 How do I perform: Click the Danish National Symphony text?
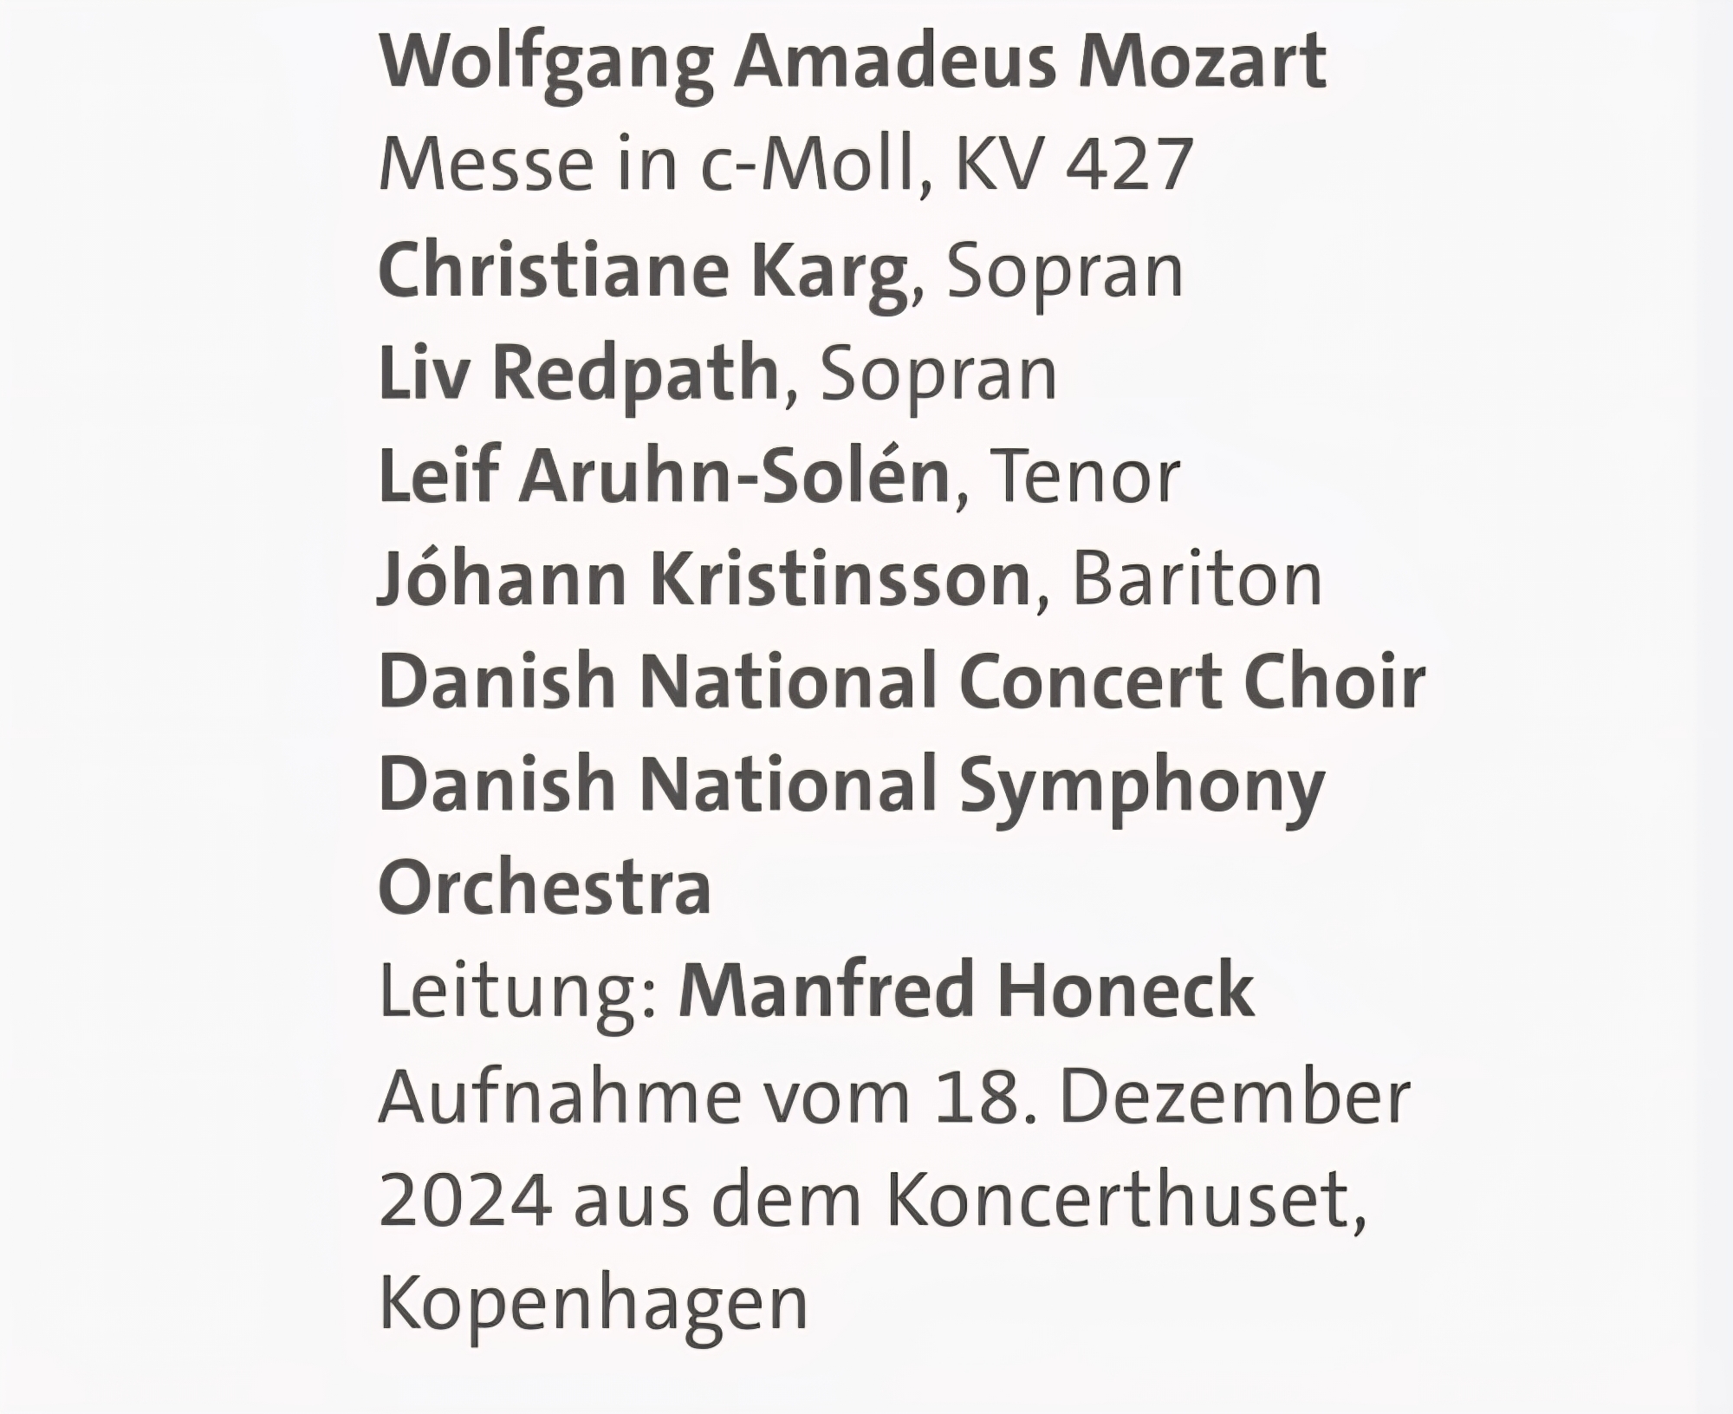(x=852, y=785)
